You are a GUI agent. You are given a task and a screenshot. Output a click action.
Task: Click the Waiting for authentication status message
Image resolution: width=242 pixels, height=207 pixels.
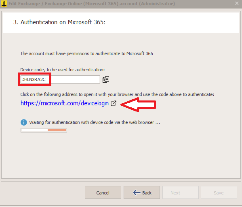pos(95,122)
